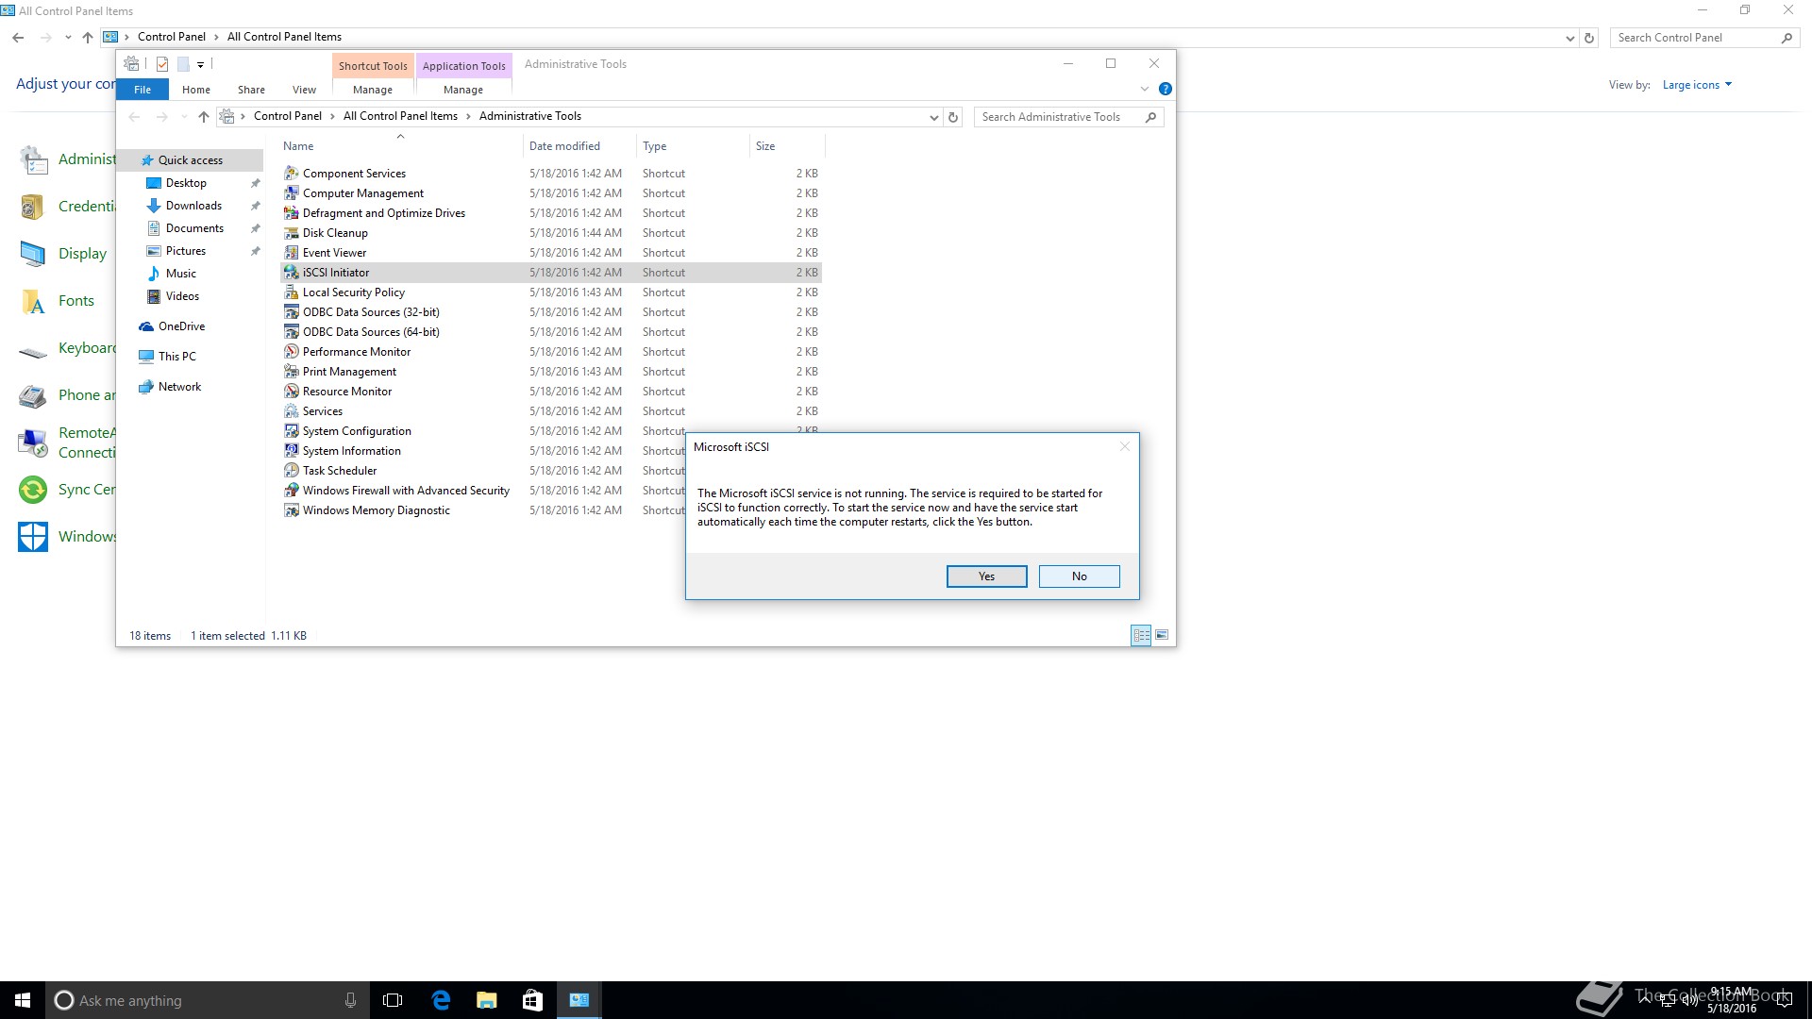Click Yes to start the iSCSI service

pos(986,576)
